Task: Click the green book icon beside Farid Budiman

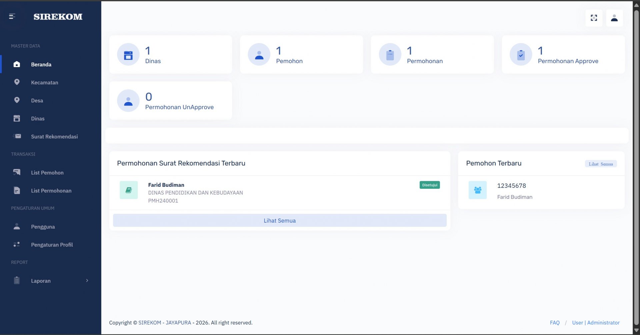Action: (129, 190)
